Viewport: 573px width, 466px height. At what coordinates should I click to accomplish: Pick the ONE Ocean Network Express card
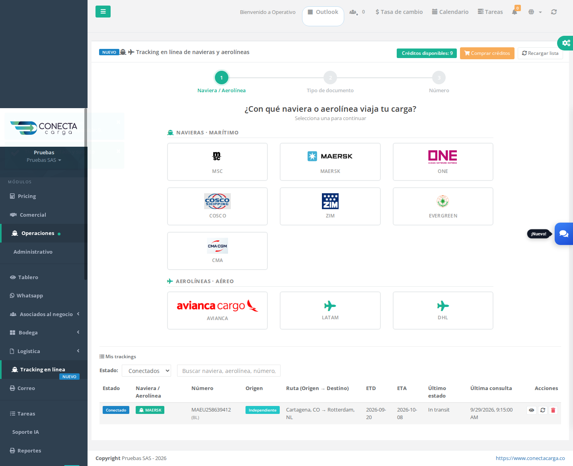pos(443,162)
